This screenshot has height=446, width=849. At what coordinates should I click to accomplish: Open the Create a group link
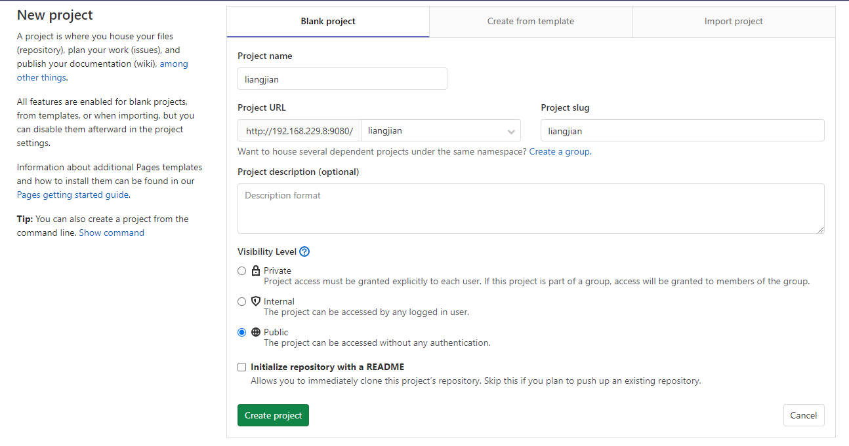point(559,151)
